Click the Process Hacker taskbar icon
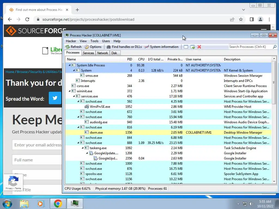The height and width of the screenshot is (209, 279). 75,204
